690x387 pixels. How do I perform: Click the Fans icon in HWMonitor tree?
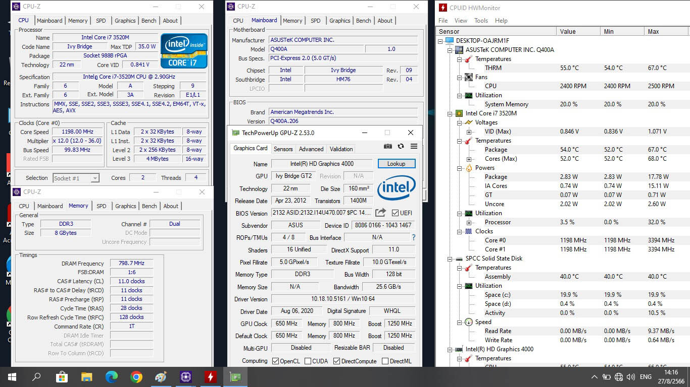coord(468,77)
